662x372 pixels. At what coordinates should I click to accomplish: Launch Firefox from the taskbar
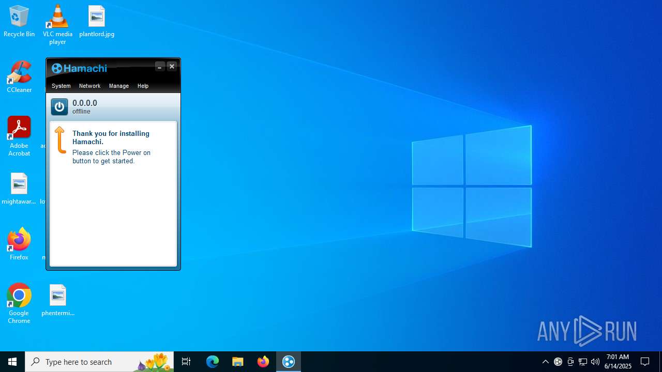tap(263, 362)
